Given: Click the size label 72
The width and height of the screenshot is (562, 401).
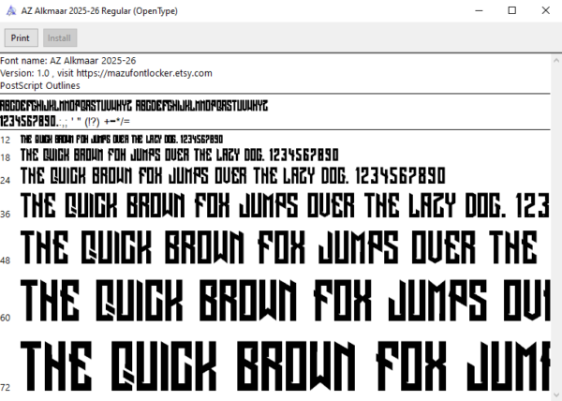Looking at the screenshot, I should (6, 387).
